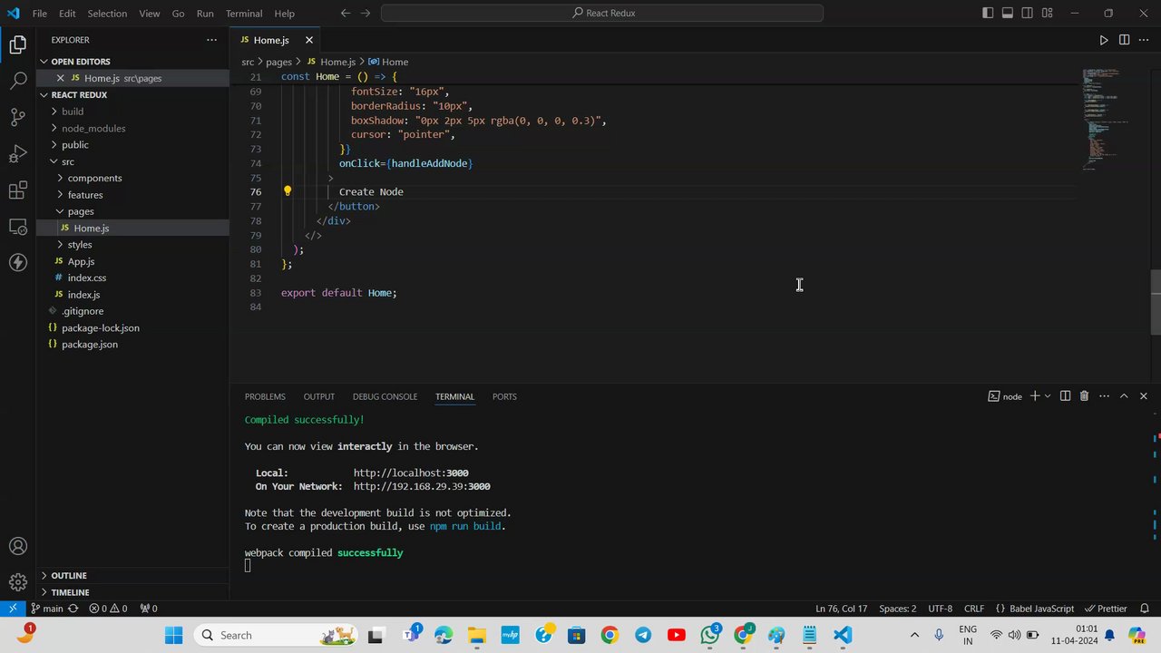Open Source Control view
Image resolution: width=1161 pixels, height=653 pixels.
click(x=17, y=117)
